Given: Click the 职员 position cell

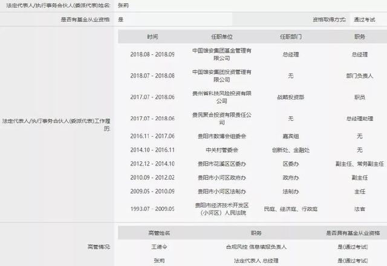Looking at the screenshot, I should point(360,97).
